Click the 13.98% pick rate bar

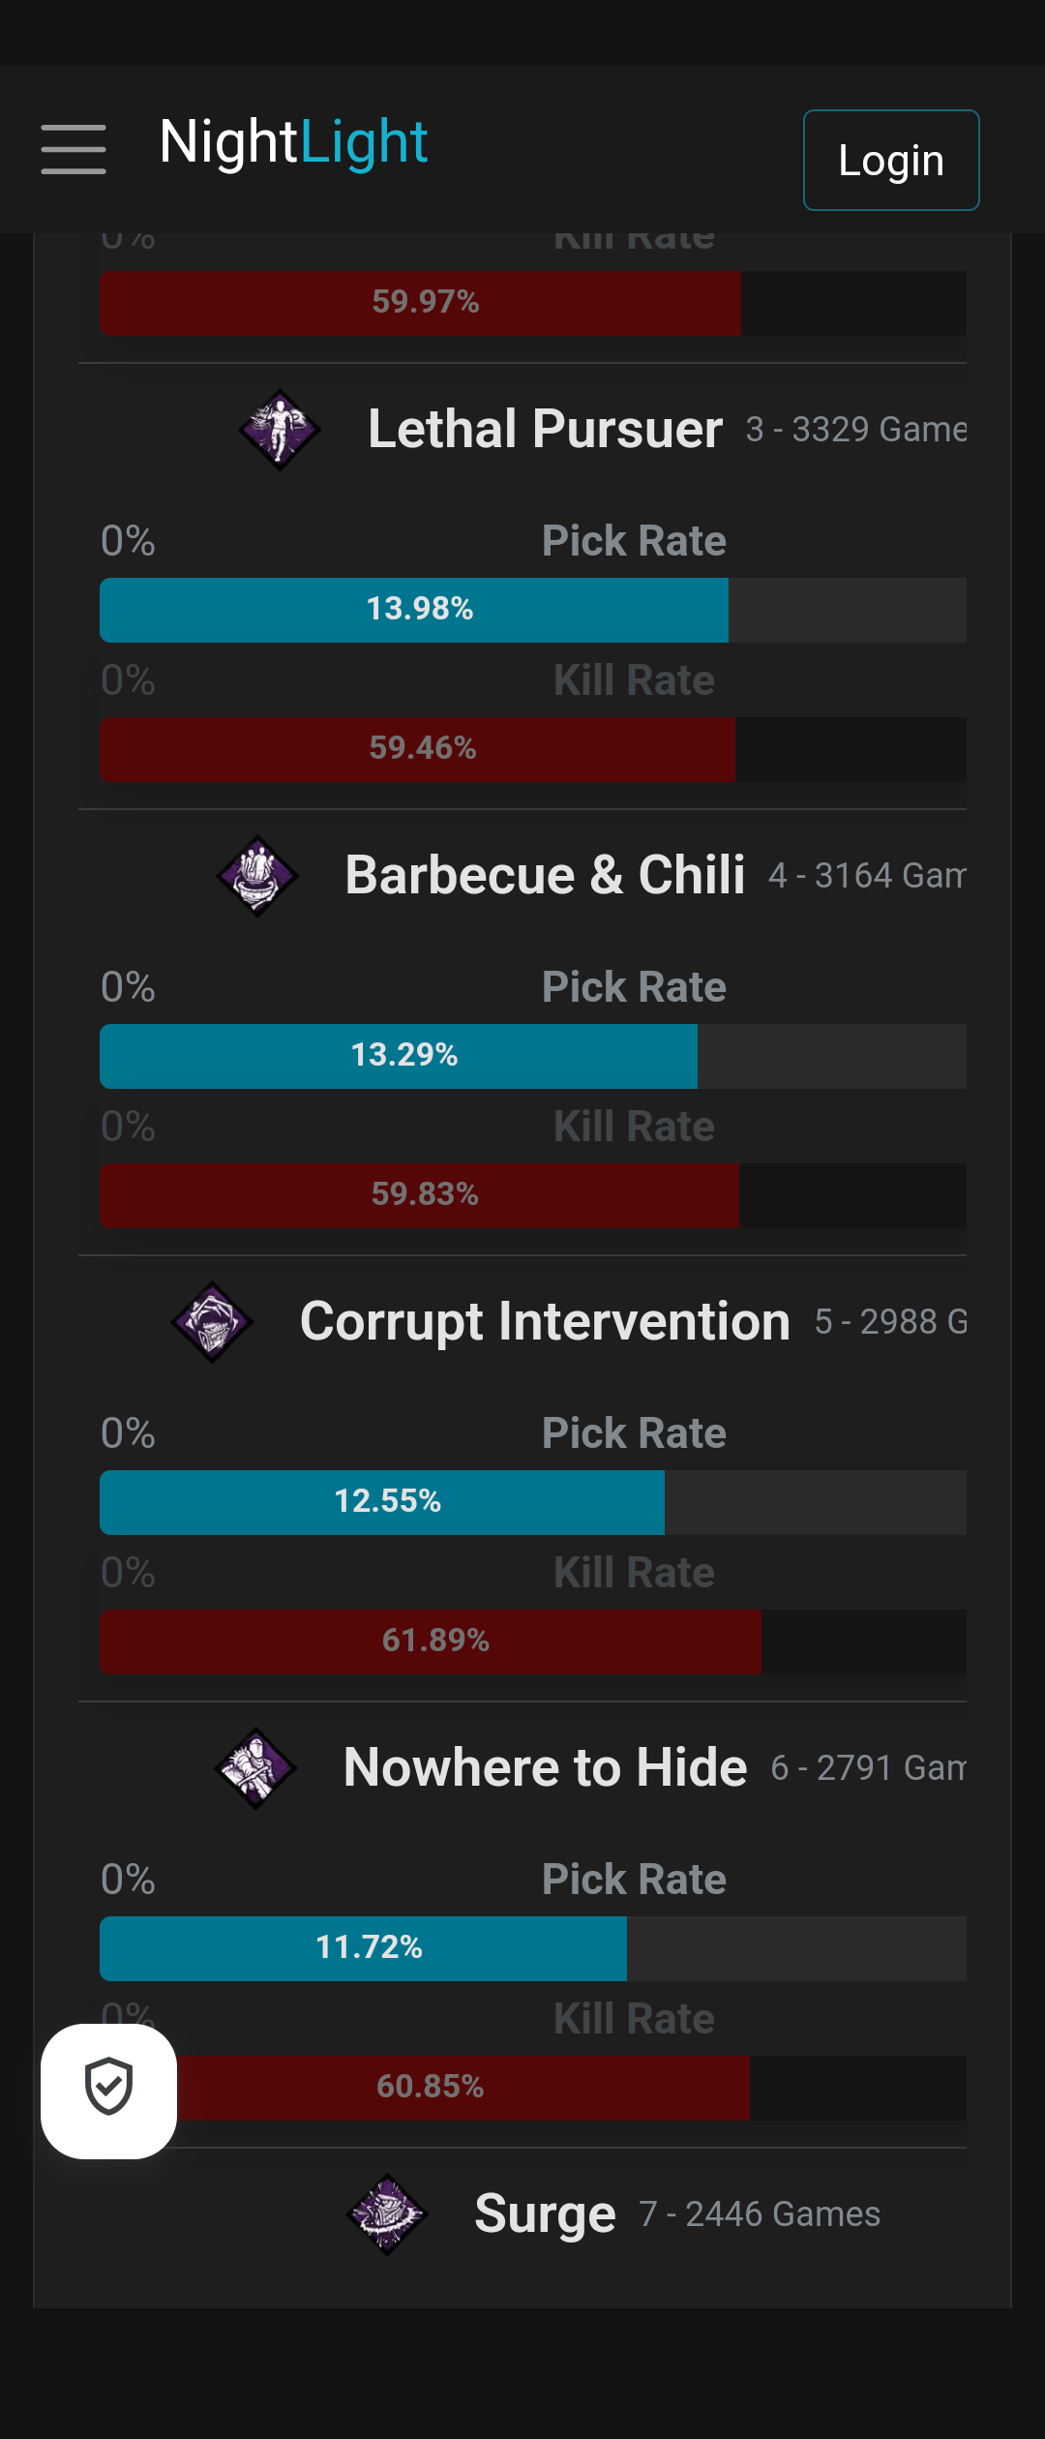533,610
